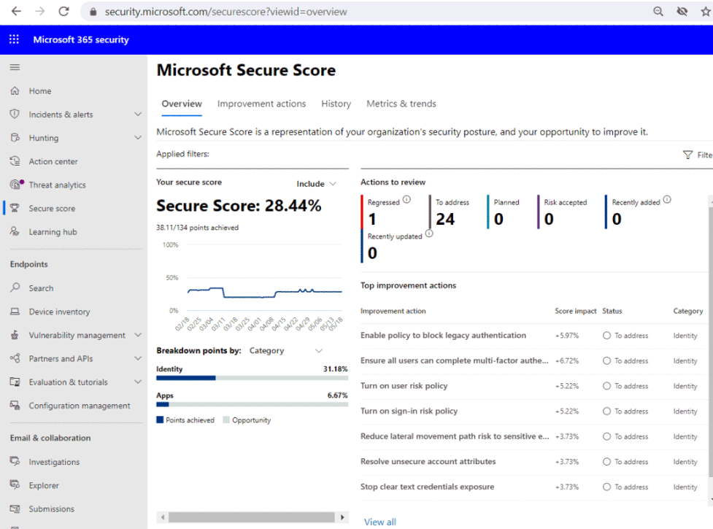
Task: Open the Breakdown points by Category dropdown
Action: tap(286, 350)
